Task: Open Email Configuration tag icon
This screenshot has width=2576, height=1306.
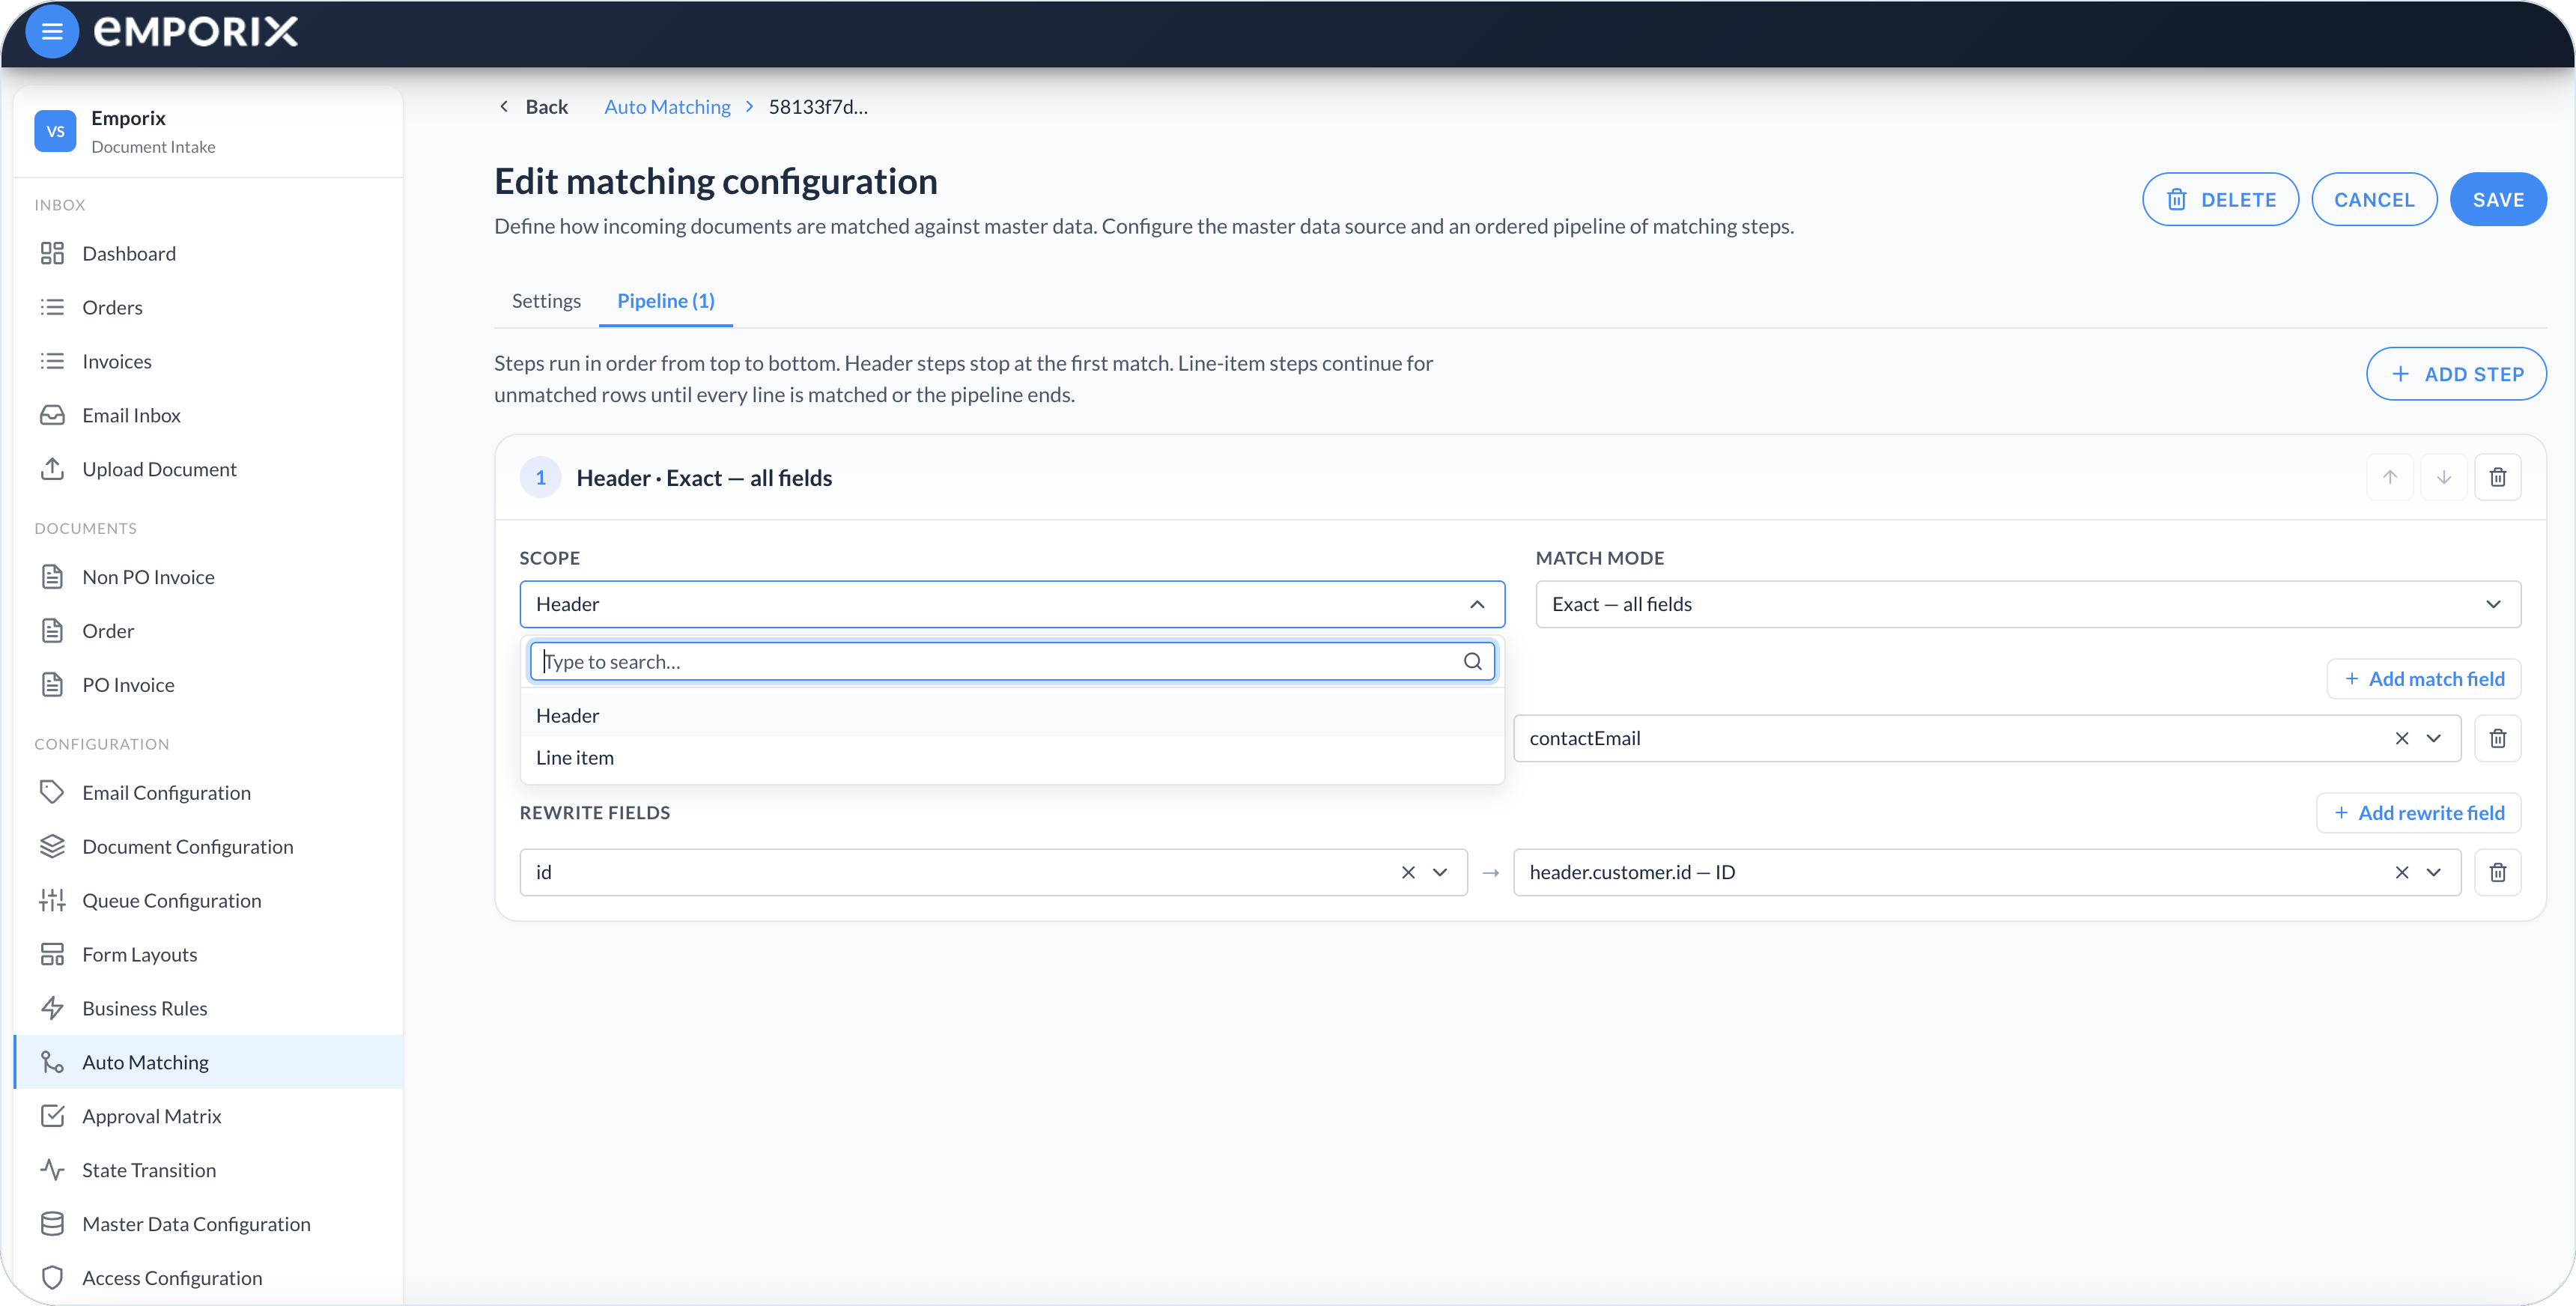Action: point(52,792)
